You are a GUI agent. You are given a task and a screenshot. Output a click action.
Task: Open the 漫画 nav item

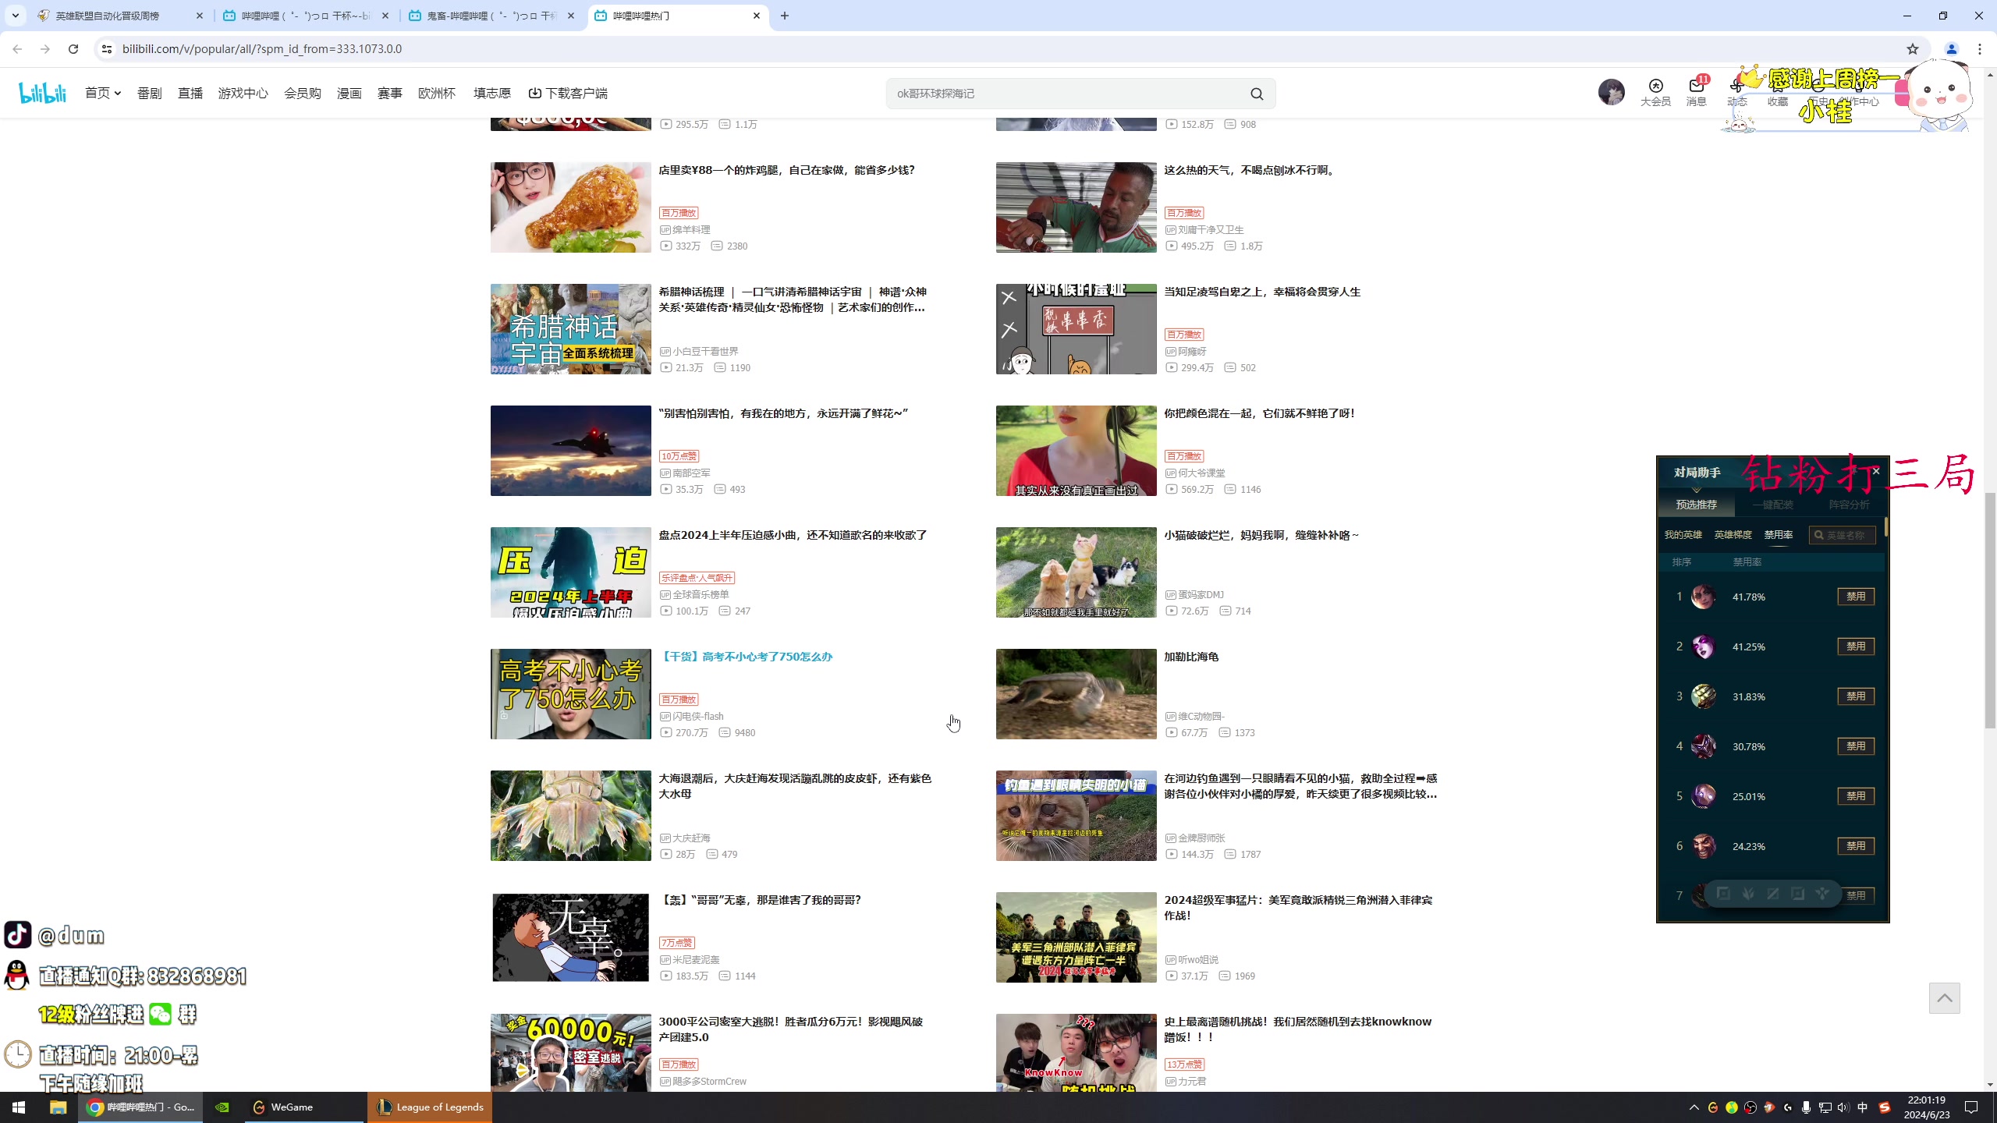click(x=349, y=93)
